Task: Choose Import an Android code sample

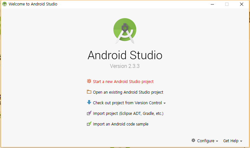Action: point(121,124)
